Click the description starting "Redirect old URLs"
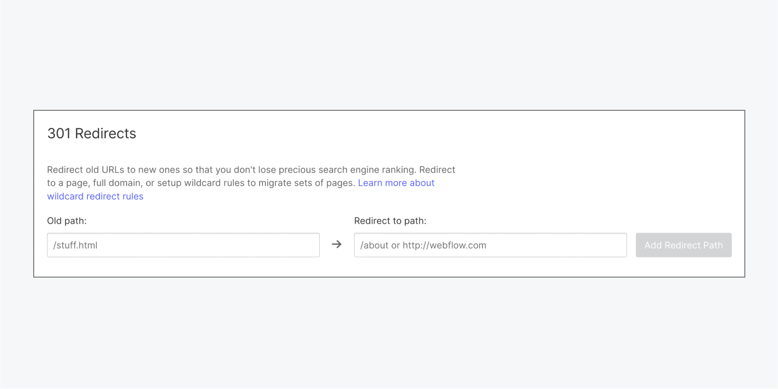The height and width of the screenshot is (389, 778). [251, 183]
